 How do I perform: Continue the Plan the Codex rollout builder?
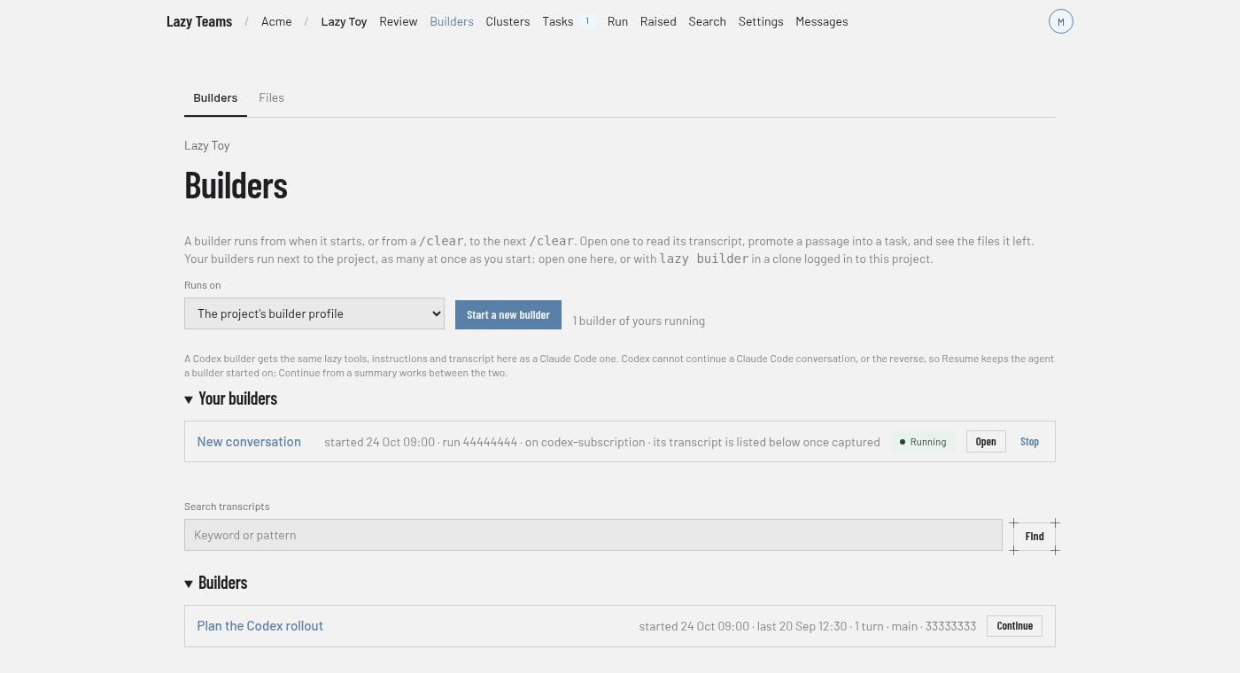coord(1014,626)
